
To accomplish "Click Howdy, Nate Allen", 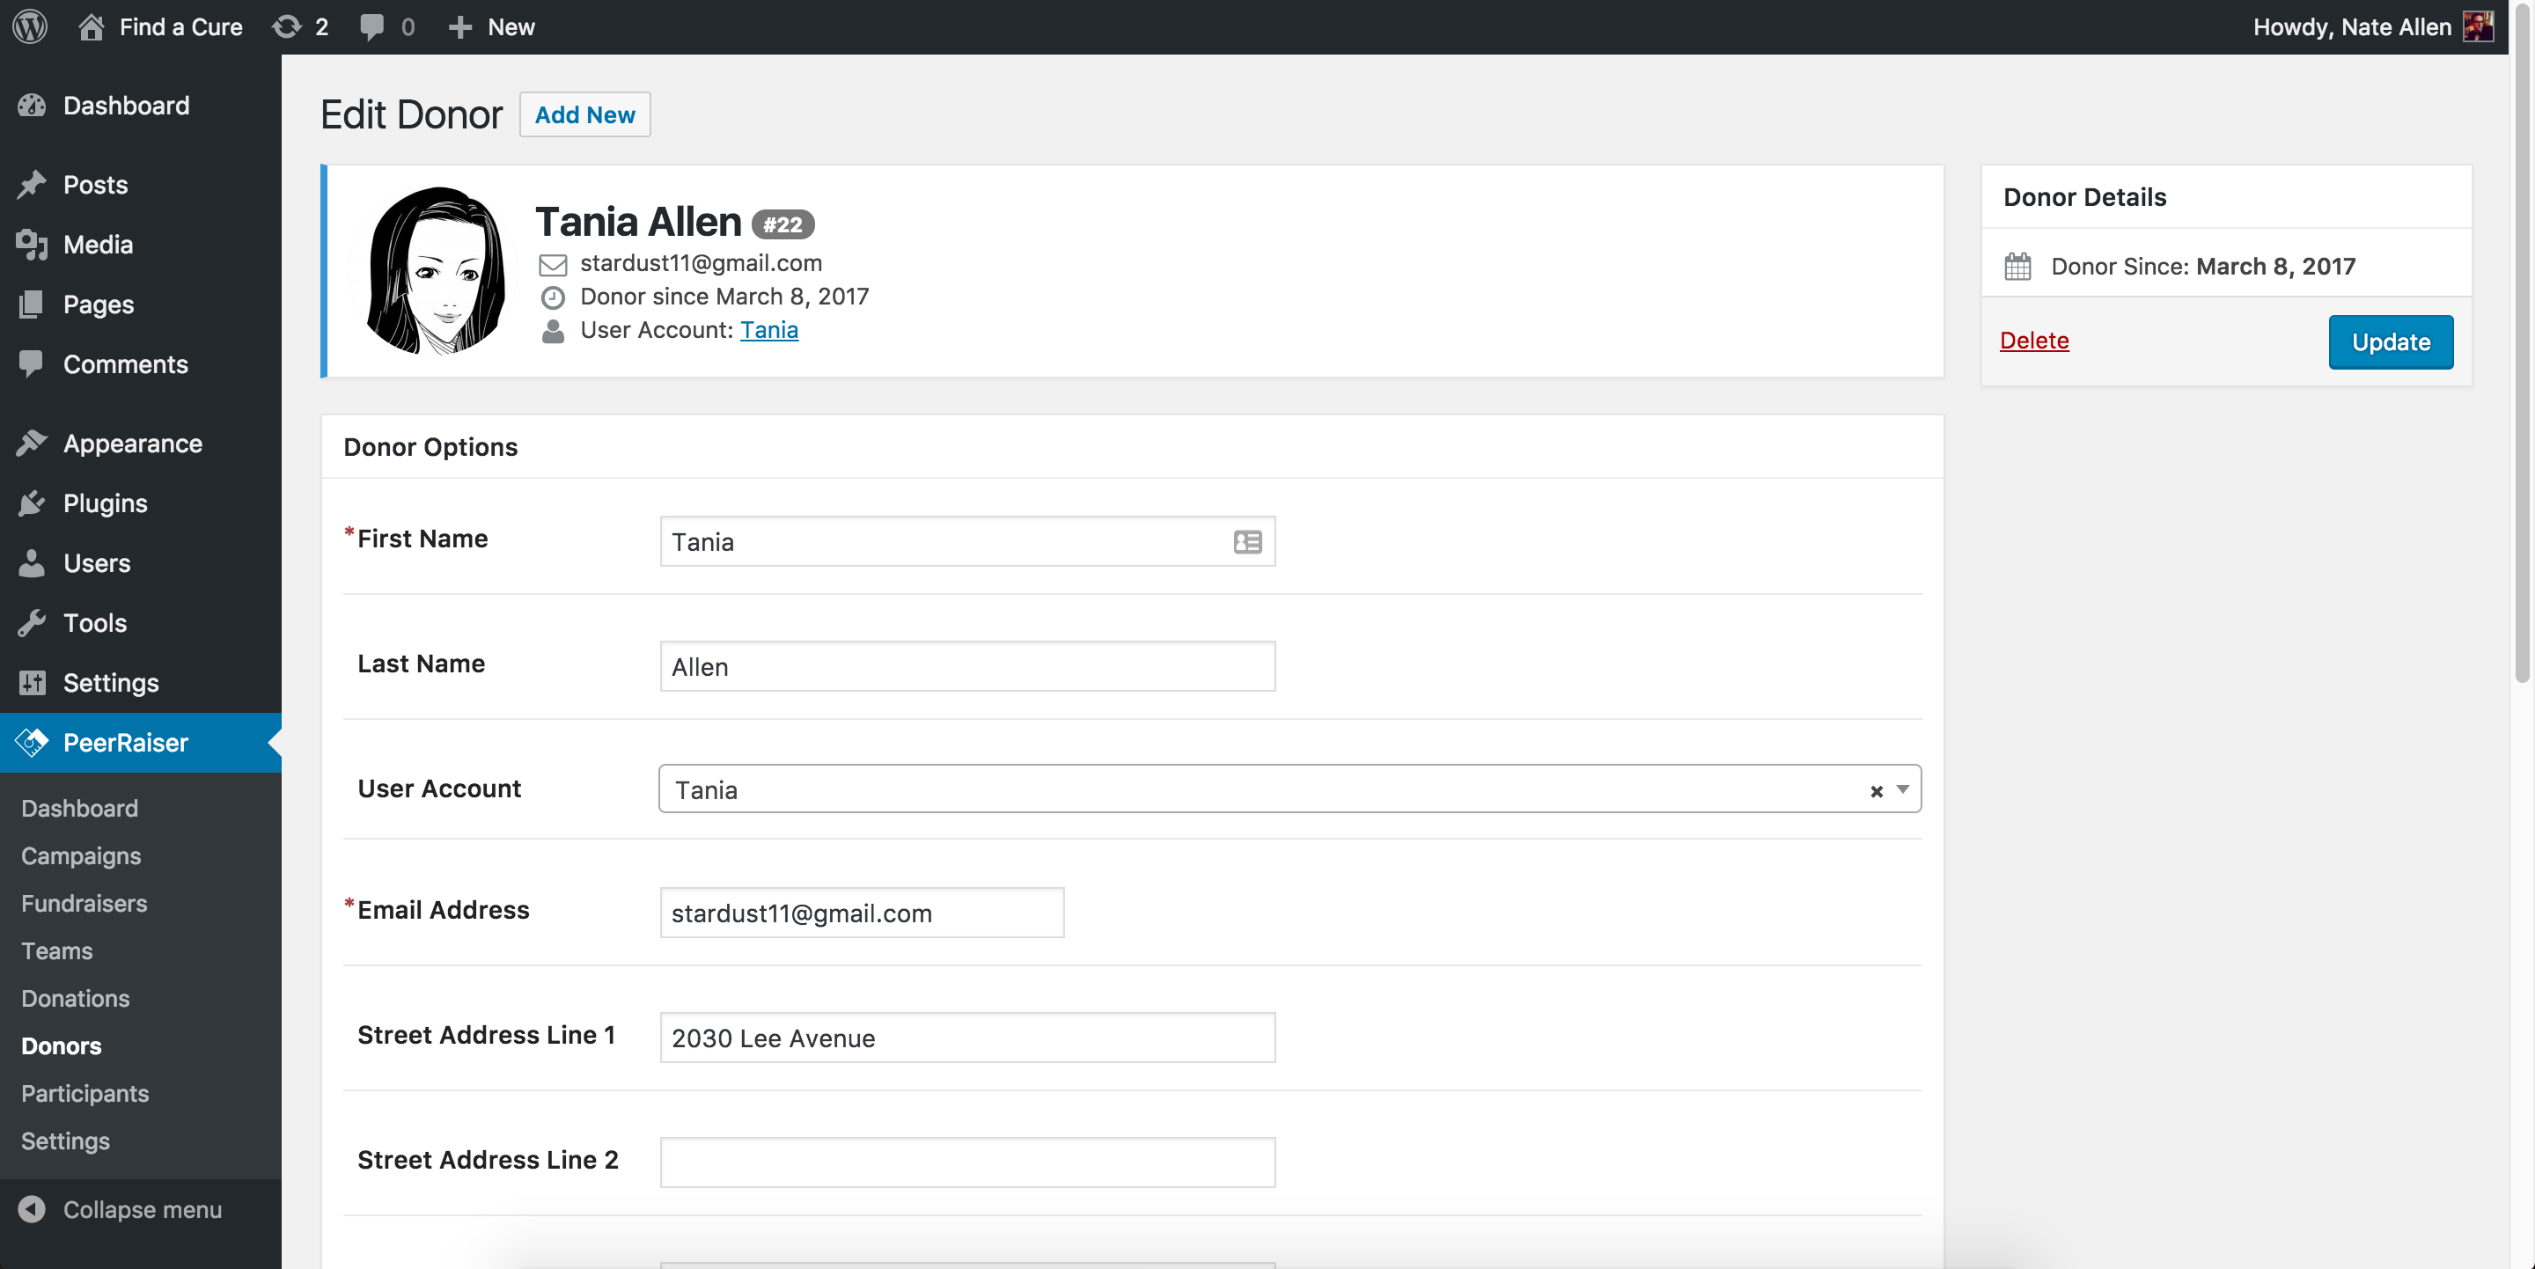I will point(2352,26).
